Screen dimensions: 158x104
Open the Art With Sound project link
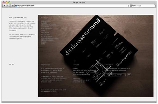tap(46, 36)
